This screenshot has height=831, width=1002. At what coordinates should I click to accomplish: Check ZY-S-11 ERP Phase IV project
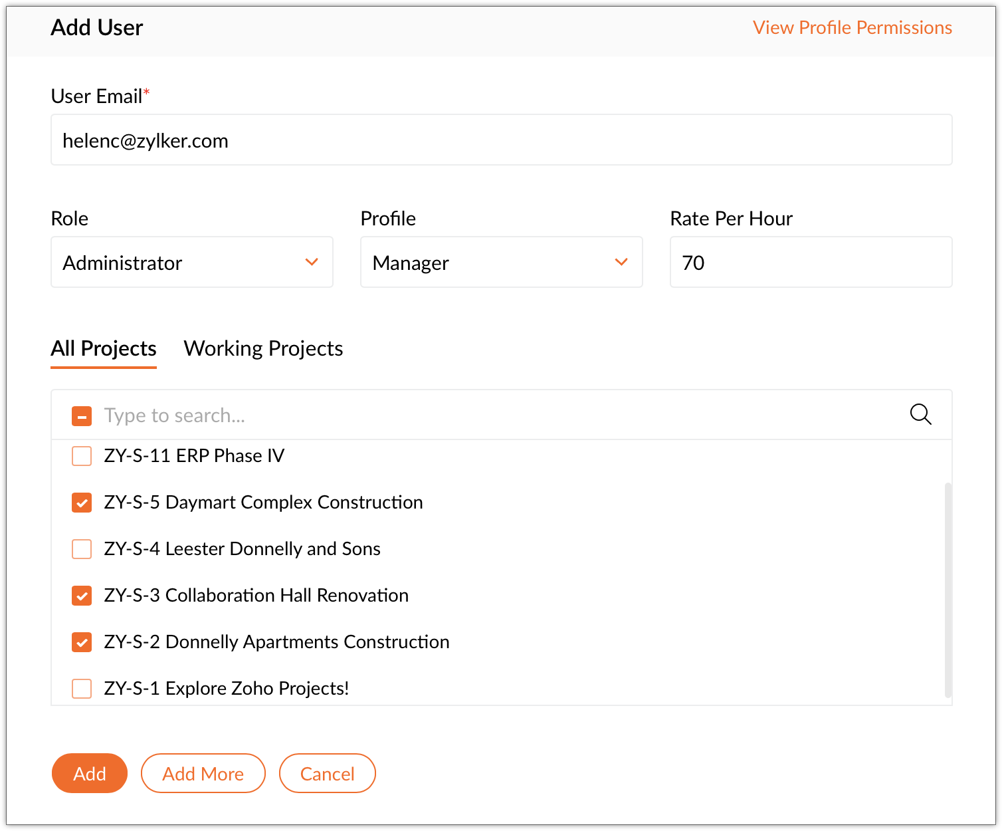tap(82, 456)
